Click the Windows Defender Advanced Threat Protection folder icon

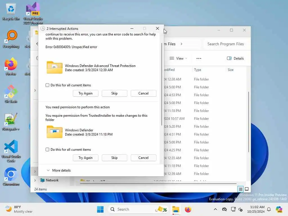(55, 67)
